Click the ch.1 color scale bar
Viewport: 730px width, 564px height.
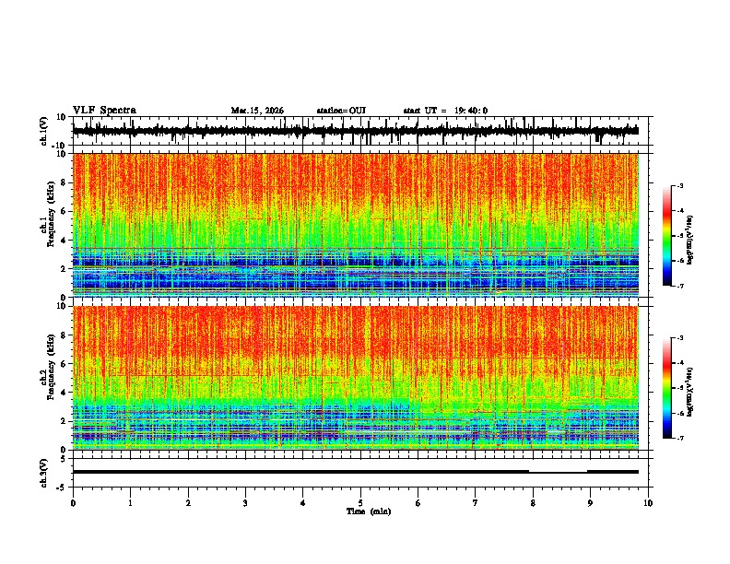pos(667,236)
